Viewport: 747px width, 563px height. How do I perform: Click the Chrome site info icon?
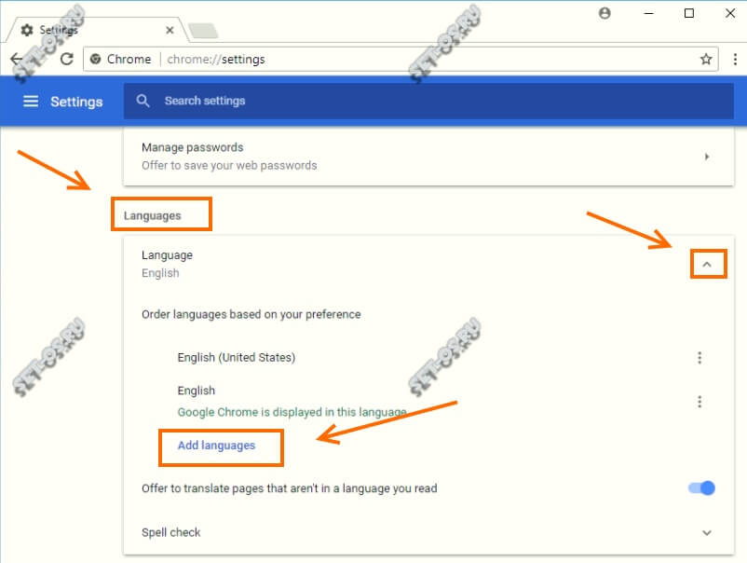tap(95, 59)
